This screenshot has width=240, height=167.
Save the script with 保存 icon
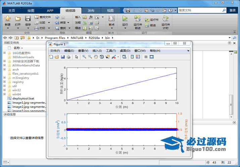[x=28, y=18]
